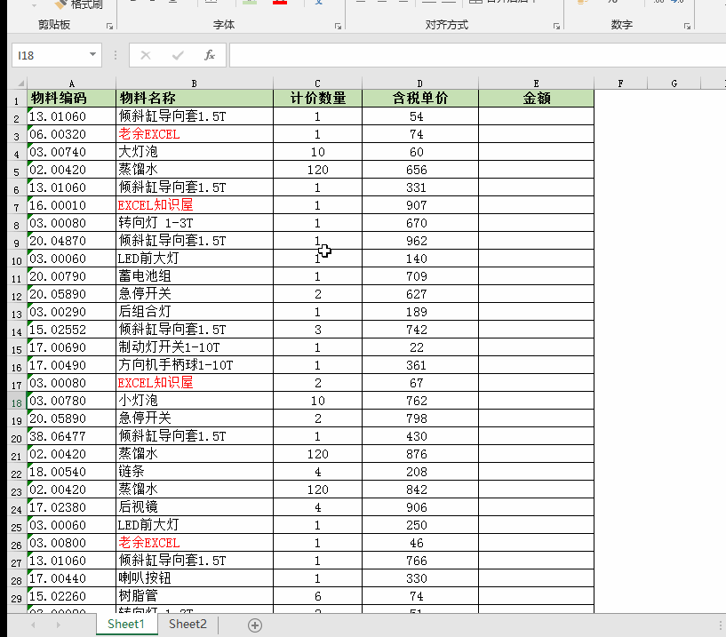Switch to the Sheet1 tab
The height and width of the screenshot is (637, 726).
pyautogui.click(x=126, y=624)
